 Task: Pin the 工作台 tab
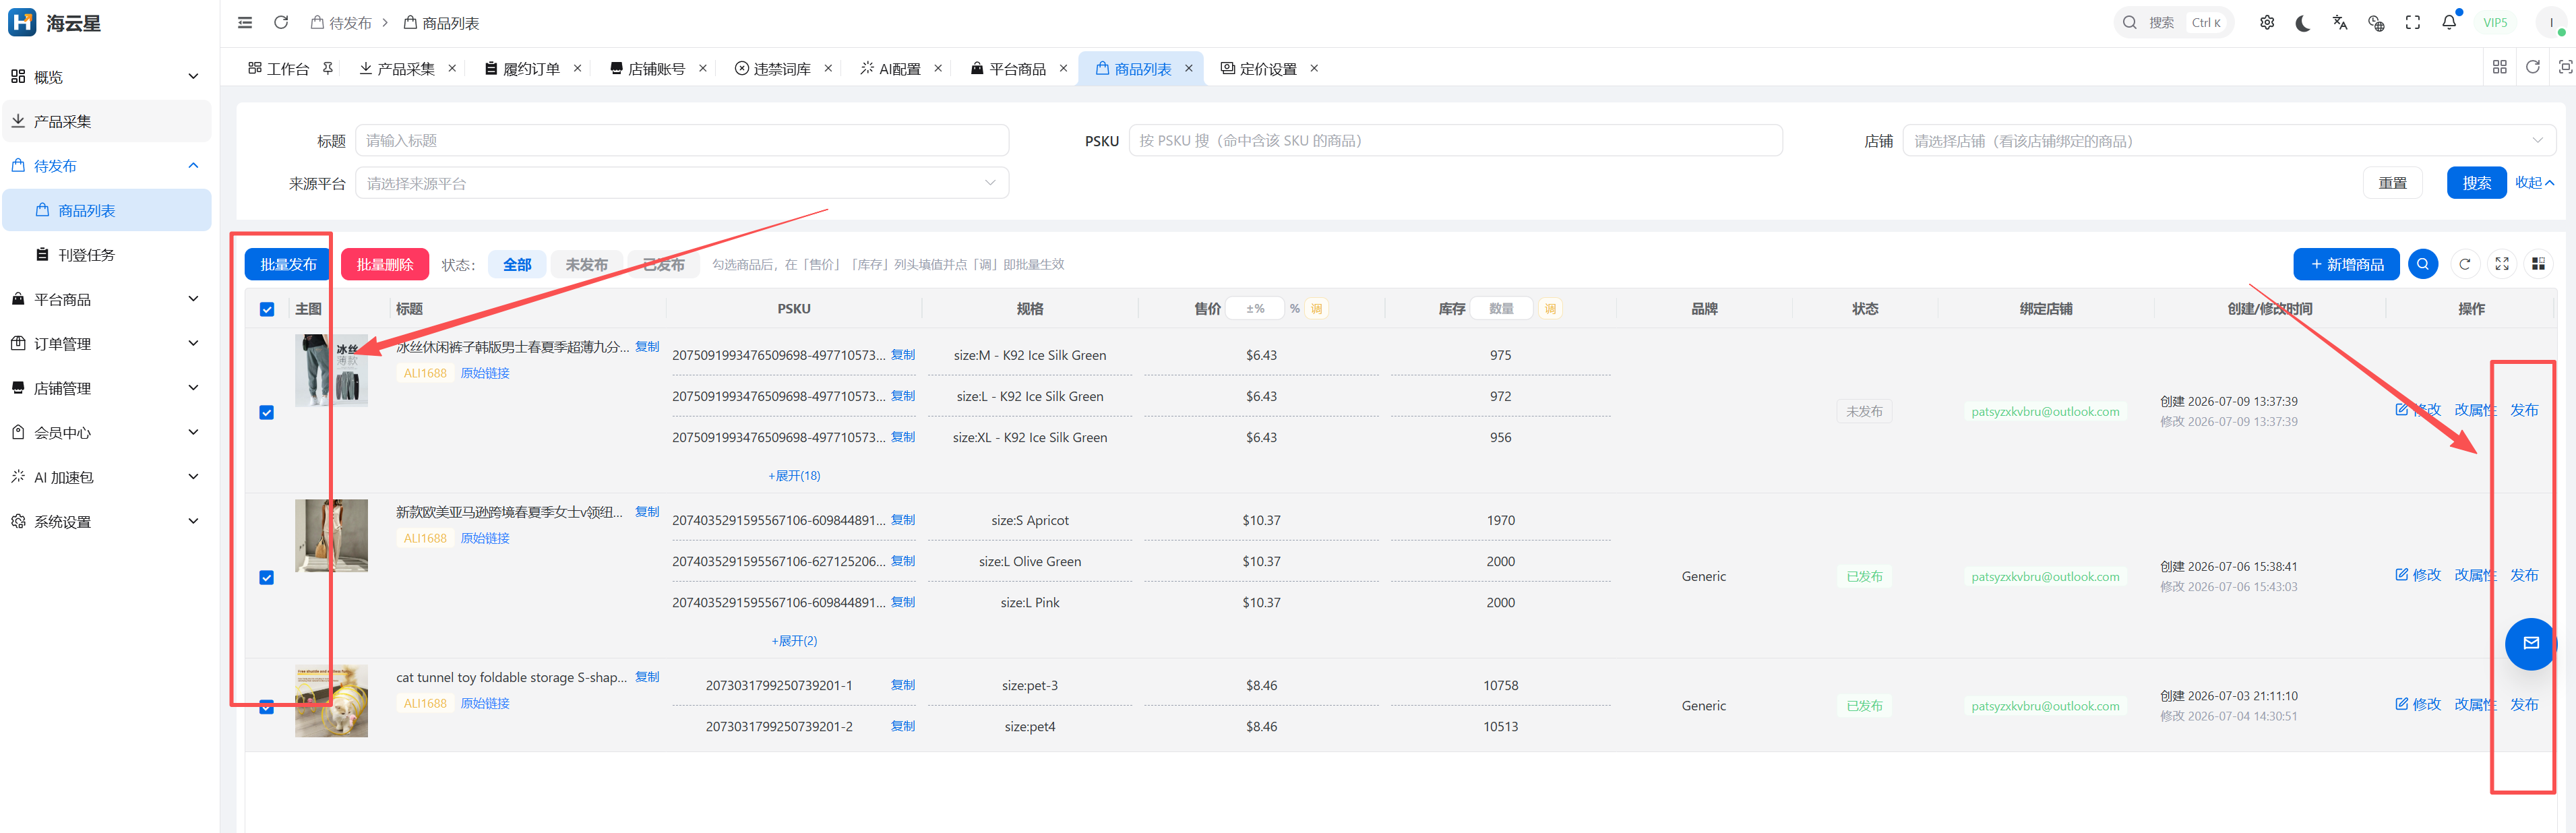tap(327, 68)
